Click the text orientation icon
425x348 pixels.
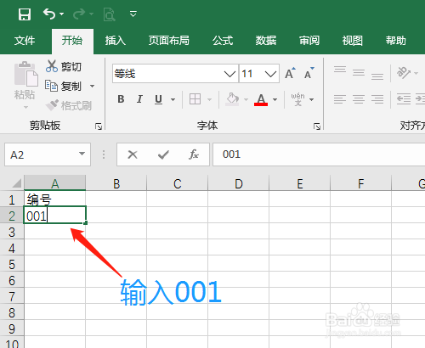coord(404,73)
